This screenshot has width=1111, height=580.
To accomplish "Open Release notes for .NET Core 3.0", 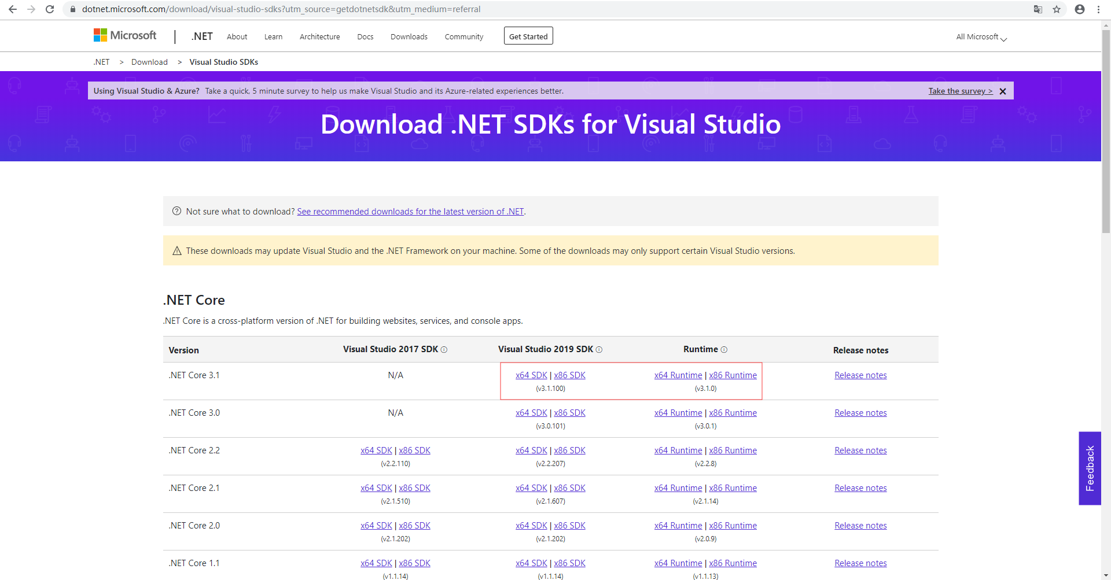I will (x=860, y=413).
